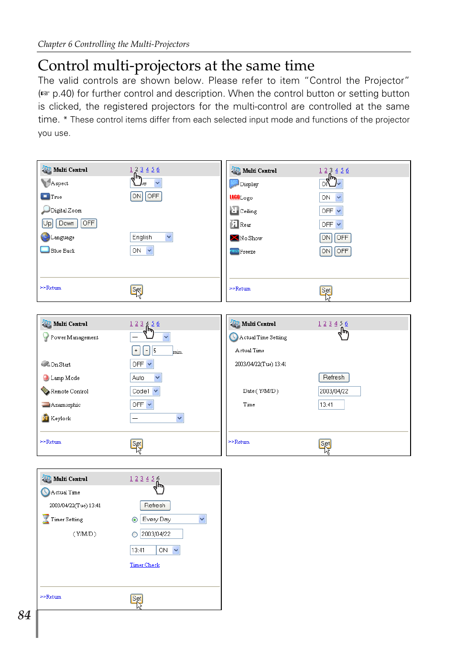
Task: Click the red Logo icon
Action: pyautogui.click(x=235, y=197)
